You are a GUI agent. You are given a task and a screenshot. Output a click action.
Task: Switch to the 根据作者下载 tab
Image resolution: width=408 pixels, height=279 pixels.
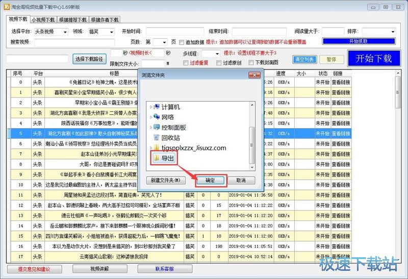click(x=105, y=19)
